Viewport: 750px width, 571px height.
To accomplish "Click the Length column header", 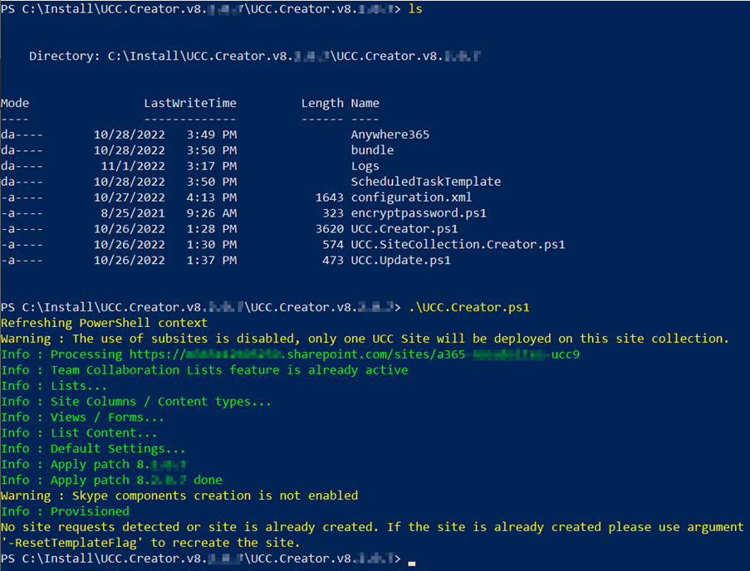I will [322, 103].
